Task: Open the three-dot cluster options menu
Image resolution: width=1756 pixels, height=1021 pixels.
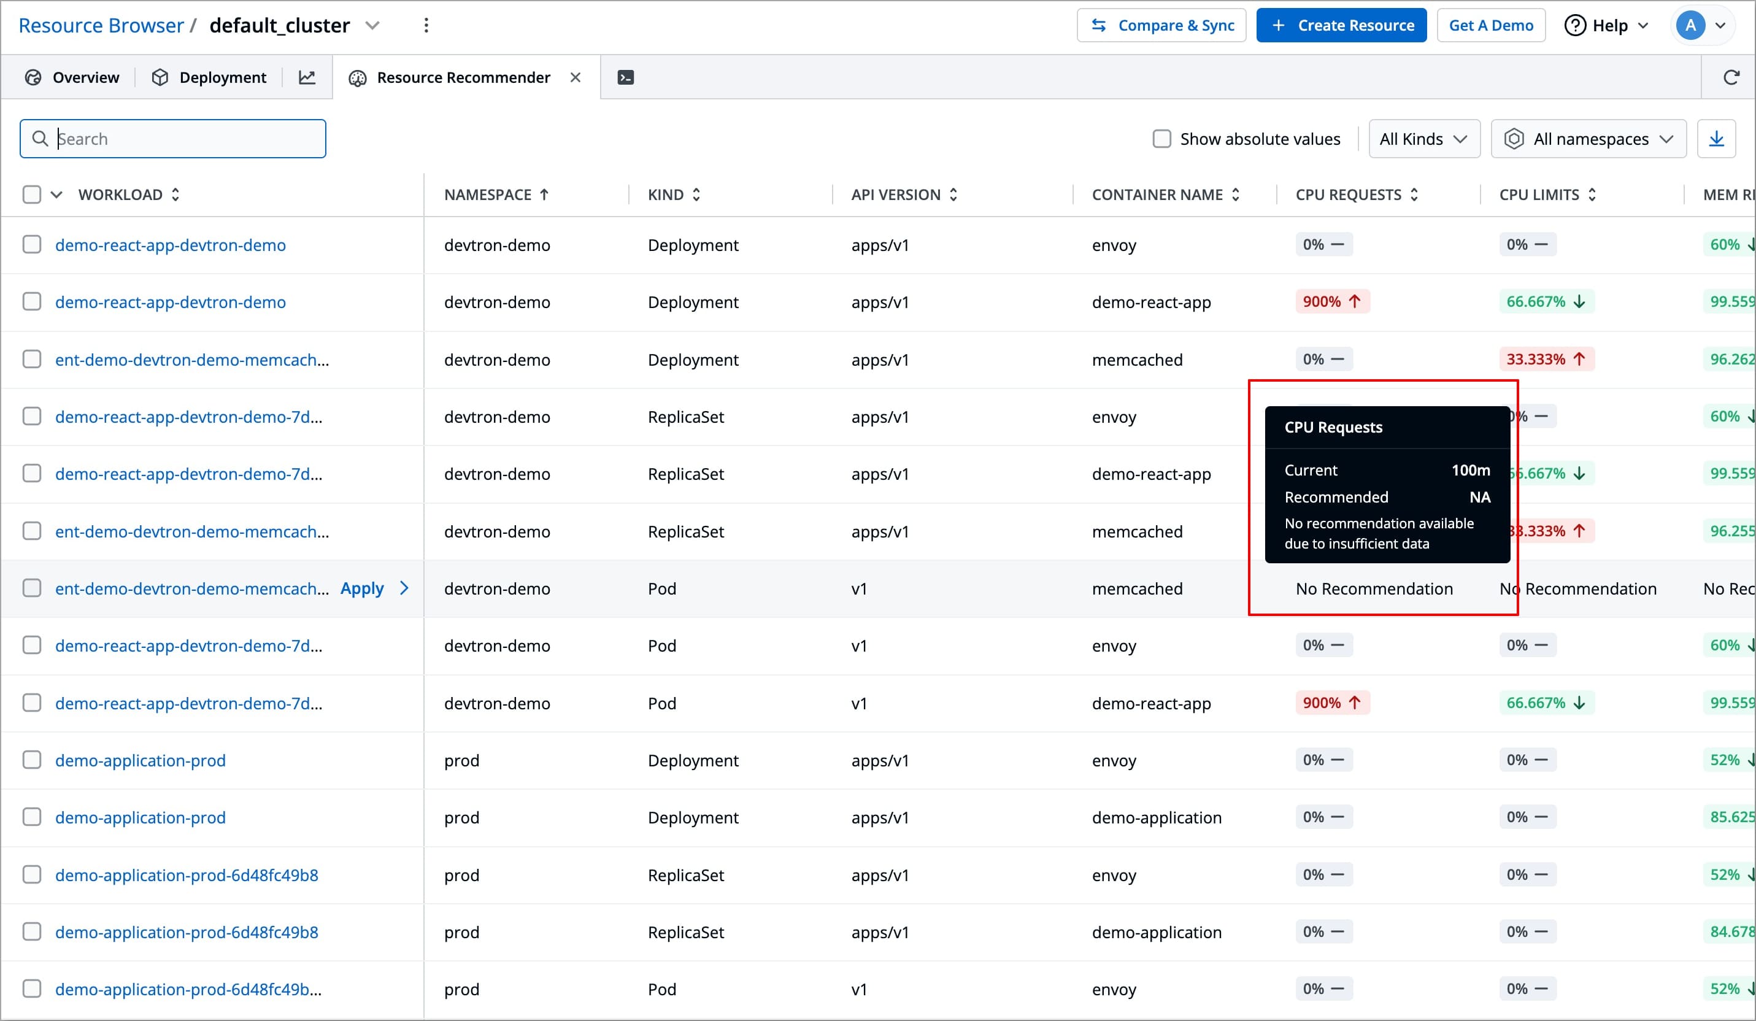Action: 426,26
